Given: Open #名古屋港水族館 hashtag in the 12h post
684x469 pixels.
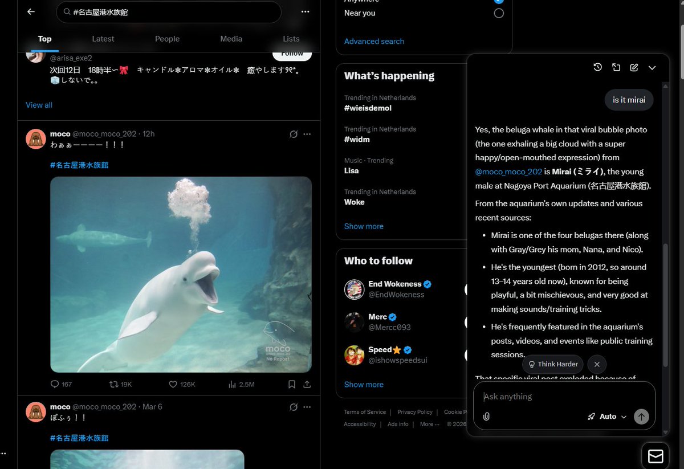Looking at the screenshot, I should [79, 165].
